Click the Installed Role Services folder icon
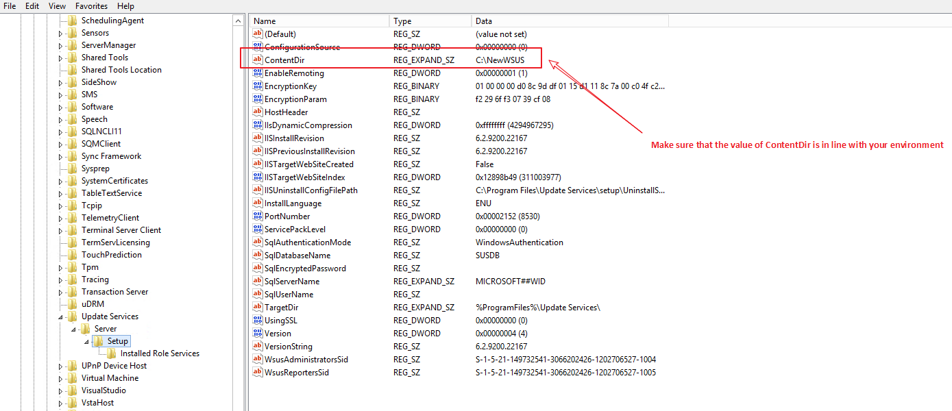952x411 pixels. point(112,353)
